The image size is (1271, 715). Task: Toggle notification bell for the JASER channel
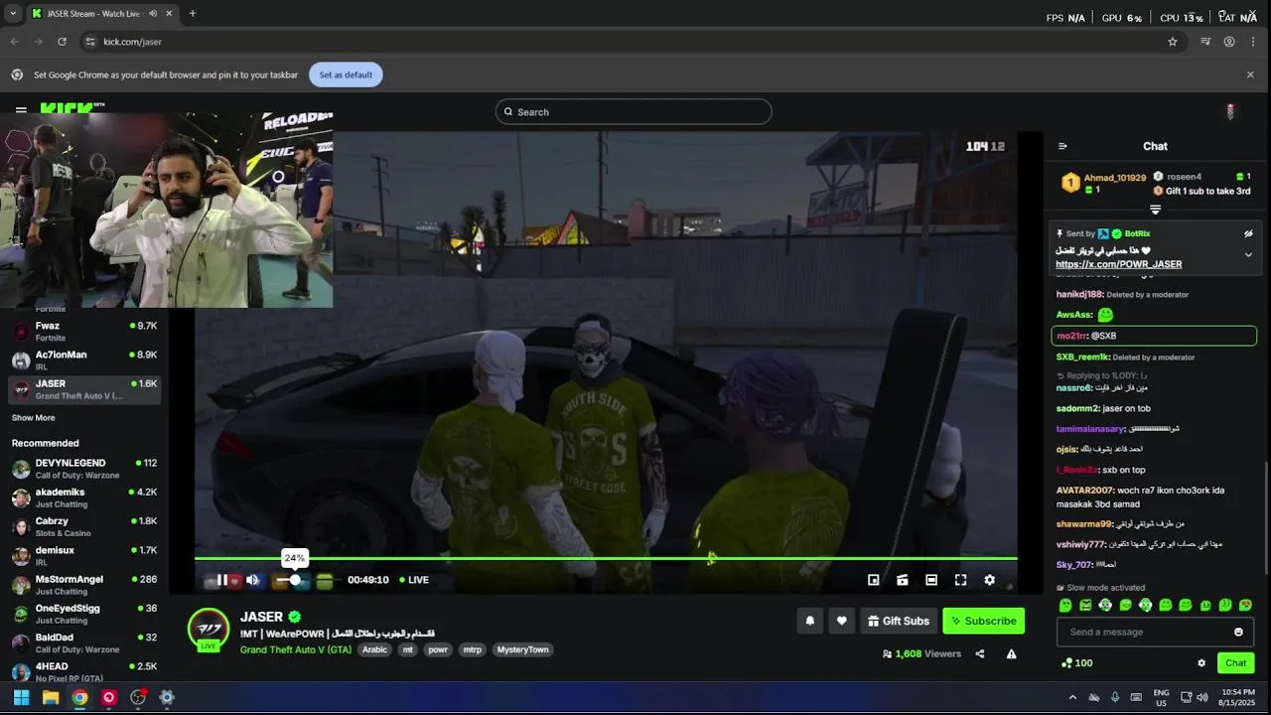[810, 621]
